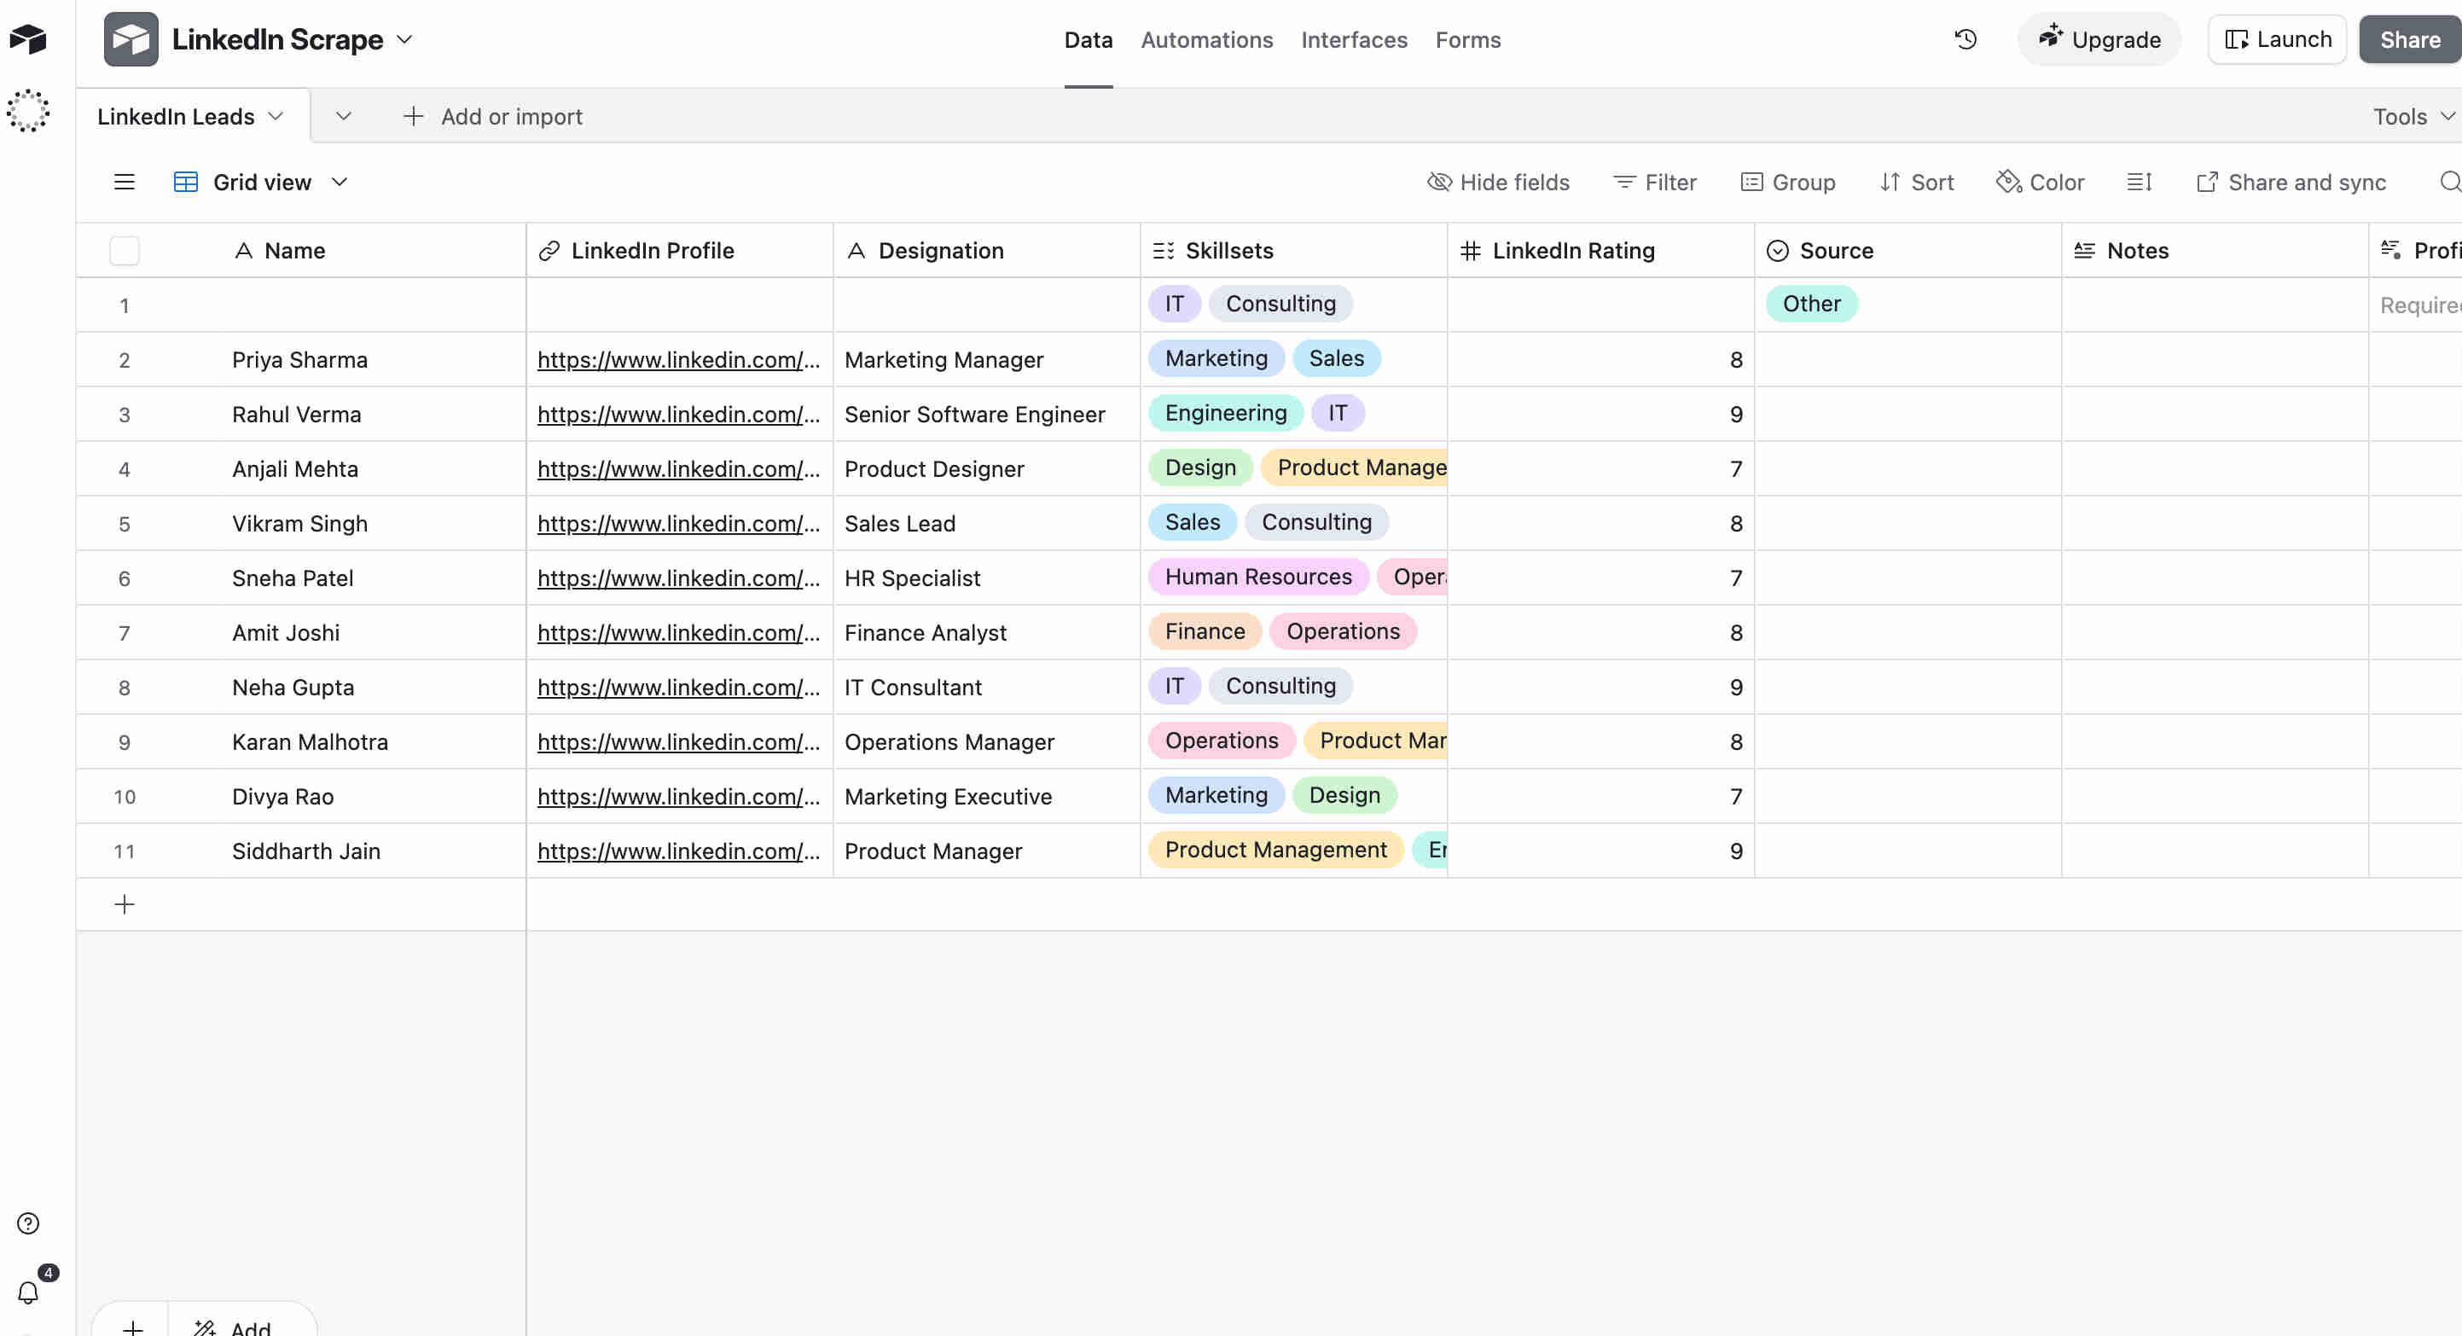Select Divya Rao's rating cell
Viewport: 2462px width, 1336px height.
tap(1601, 796)
